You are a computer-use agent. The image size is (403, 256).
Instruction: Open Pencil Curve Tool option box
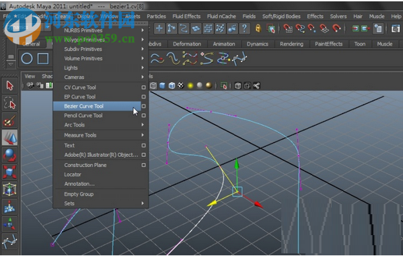144,115
